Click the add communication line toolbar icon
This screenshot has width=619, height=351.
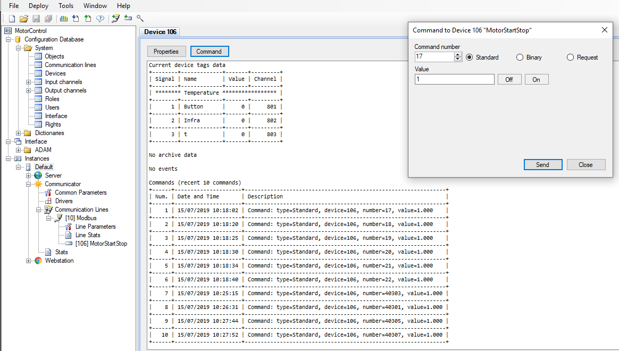116,19
